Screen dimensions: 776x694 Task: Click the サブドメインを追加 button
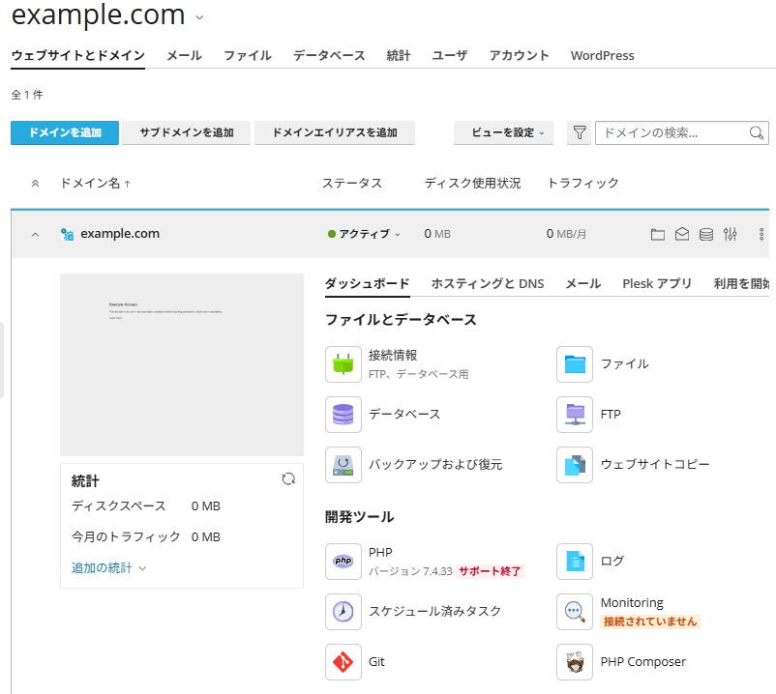tap(186, 133)
